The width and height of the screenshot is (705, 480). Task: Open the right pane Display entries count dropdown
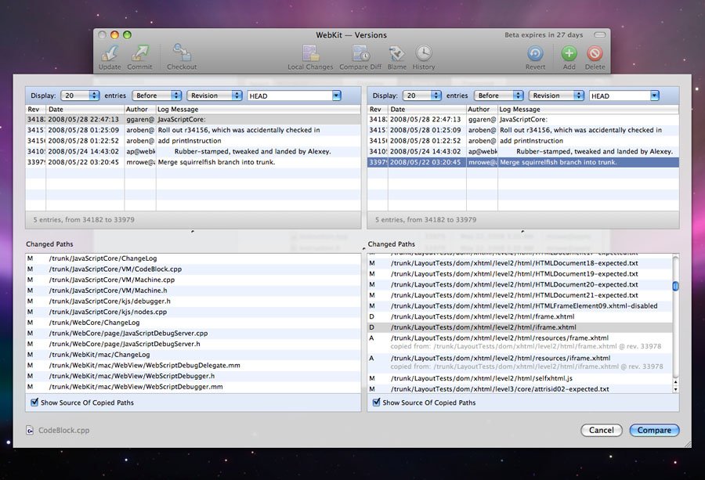click(x=421, y=96)
